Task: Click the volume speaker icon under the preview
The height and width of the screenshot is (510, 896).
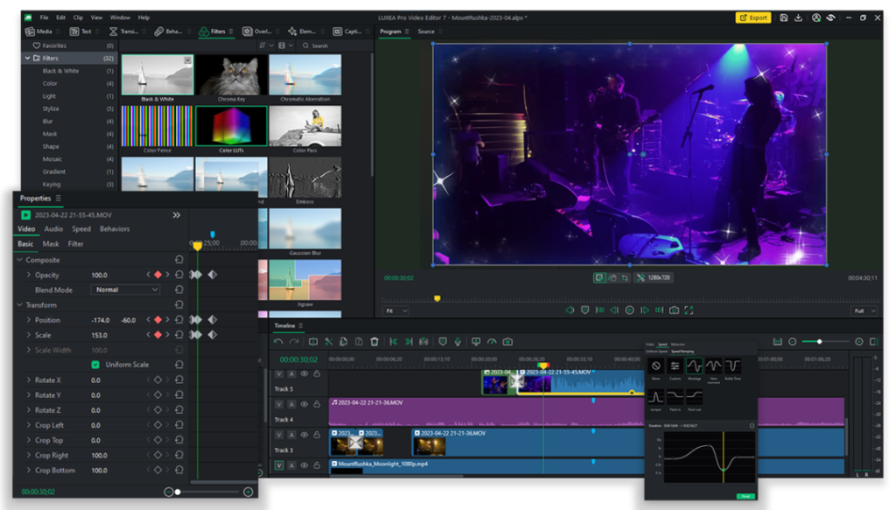Action: click(x=570, y=311)
